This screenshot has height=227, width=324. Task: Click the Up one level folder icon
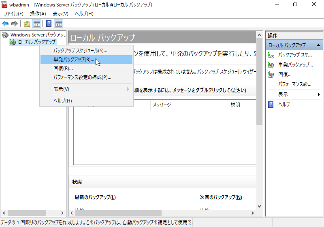pos(27,24)
